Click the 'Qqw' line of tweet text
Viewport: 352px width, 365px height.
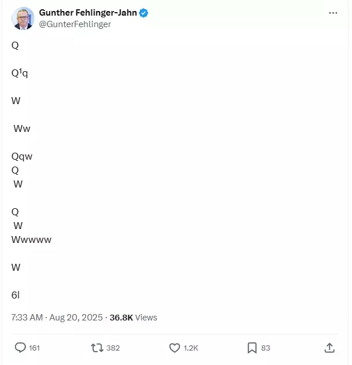point(22,157)
